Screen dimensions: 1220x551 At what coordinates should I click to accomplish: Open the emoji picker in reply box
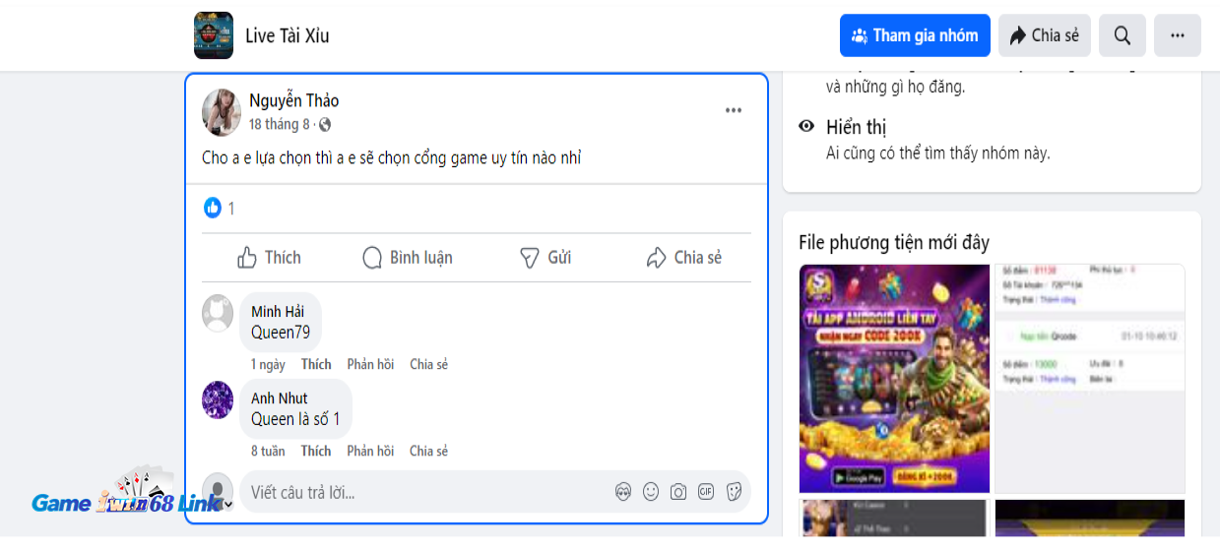[650, 492]
